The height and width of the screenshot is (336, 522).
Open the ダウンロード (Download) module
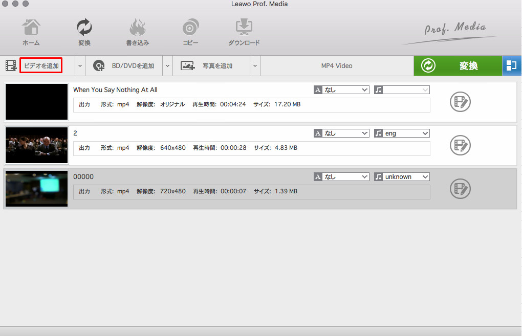[244, 32]
